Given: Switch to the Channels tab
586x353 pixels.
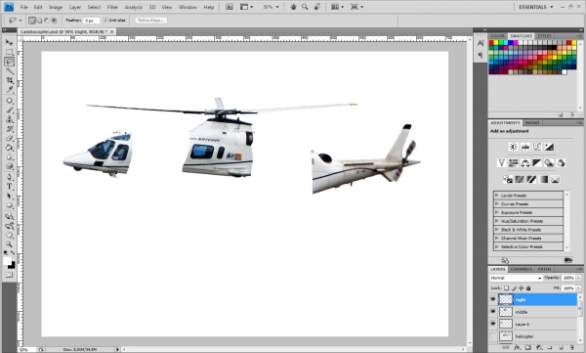Looking at the screenshot, I should 521,269.
